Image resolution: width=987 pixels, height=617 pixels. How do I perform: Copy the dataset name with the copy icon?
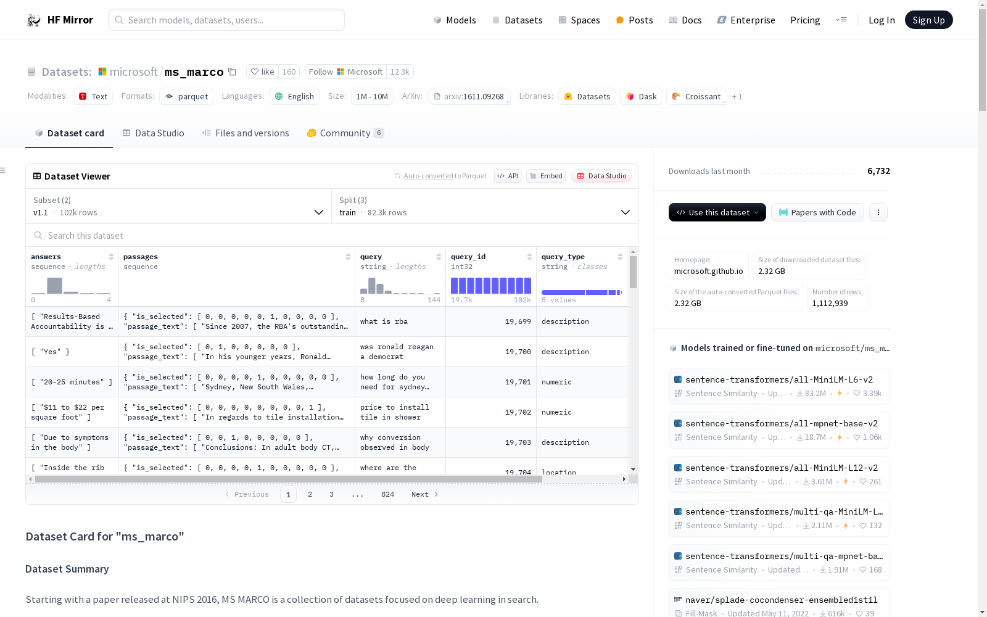232,72
